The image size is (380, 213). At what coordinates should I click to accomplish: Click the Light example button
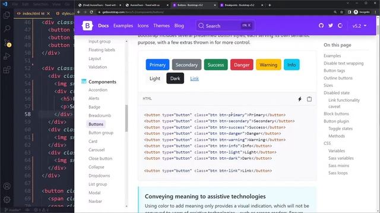pos(155,79)
